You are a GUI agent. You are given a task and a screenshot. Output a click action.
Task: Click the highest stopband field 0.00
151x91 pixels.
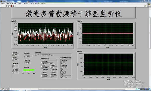[54, 77]
